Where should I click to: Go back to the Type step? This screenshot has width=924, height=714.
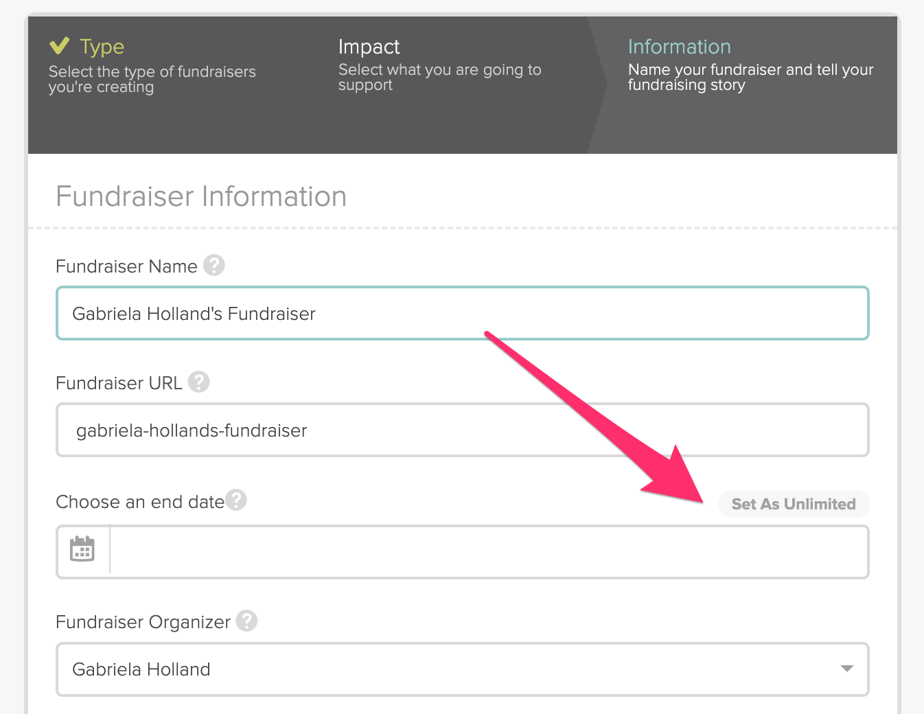(102, 47)
